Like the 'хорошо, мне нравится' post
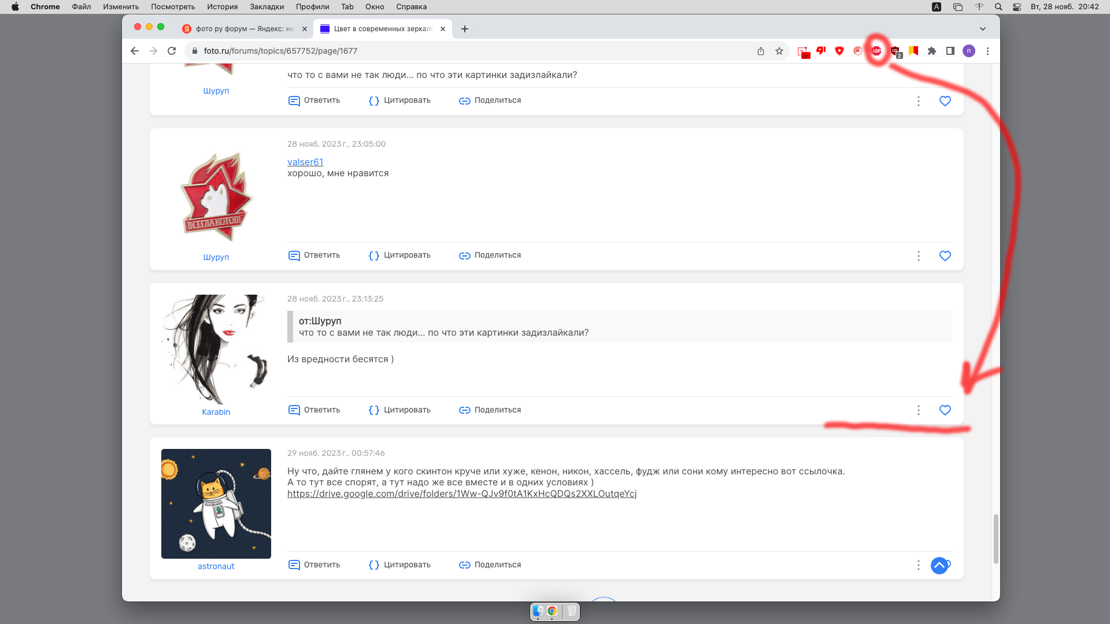This screenshot has width=1110, height=624. coord(945,255)
